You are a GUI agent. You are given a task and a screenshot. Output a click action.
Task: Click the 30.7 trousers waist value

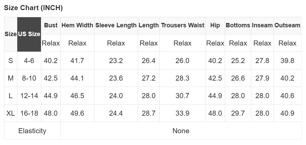pyautogui.click(x=182, y=96)
